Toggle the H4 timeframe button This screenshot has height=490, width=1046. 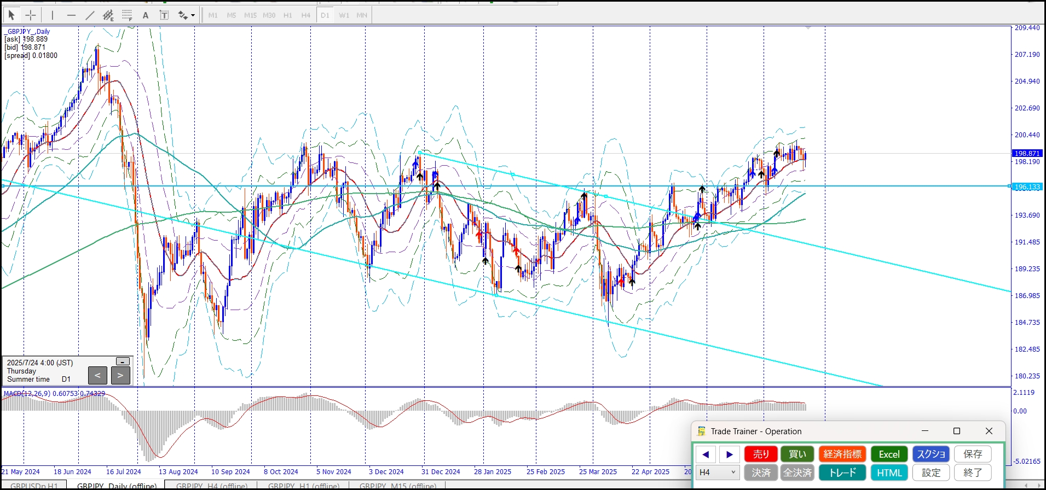coord(306,15)
